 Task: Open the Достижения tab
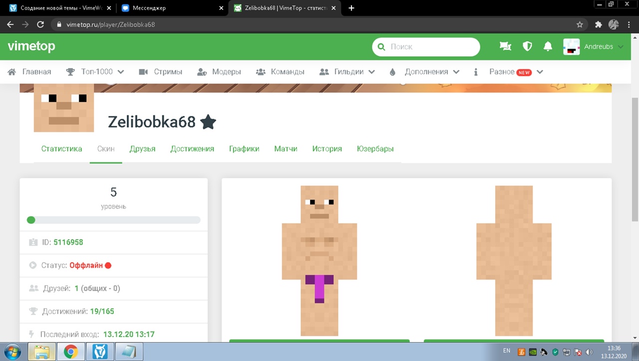[192, 149]
